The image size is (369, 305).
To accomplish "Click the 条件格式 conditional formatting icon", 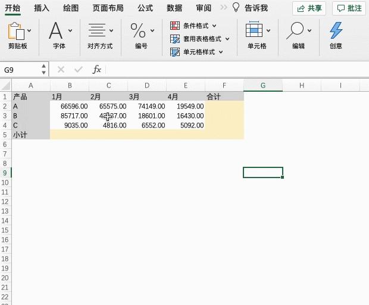I will (x=175, y=26).
